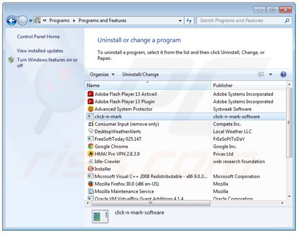Click the Mozilla Firefox 30.0 icon
This screenshot has width=298, height=234.
coord(91,184)
